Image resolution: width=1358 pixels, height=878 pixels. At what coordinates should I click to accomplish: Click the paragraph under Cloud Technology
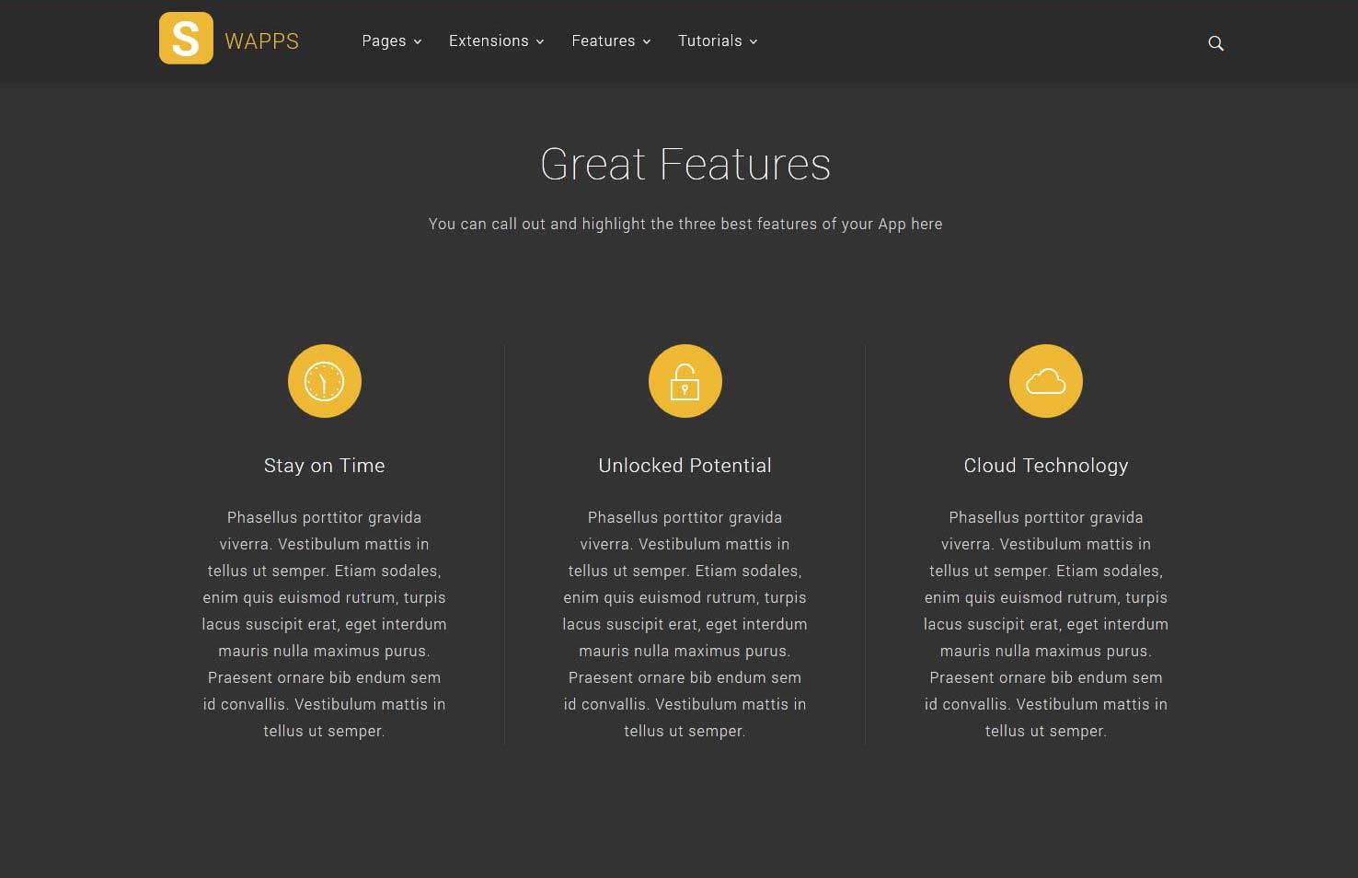[1046, 624]
